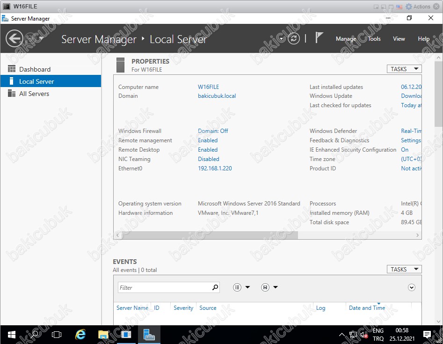Image resolution: width=443 pixels, height=344 pixels.
Task: Sort events by Severity column
Action: 183,308
